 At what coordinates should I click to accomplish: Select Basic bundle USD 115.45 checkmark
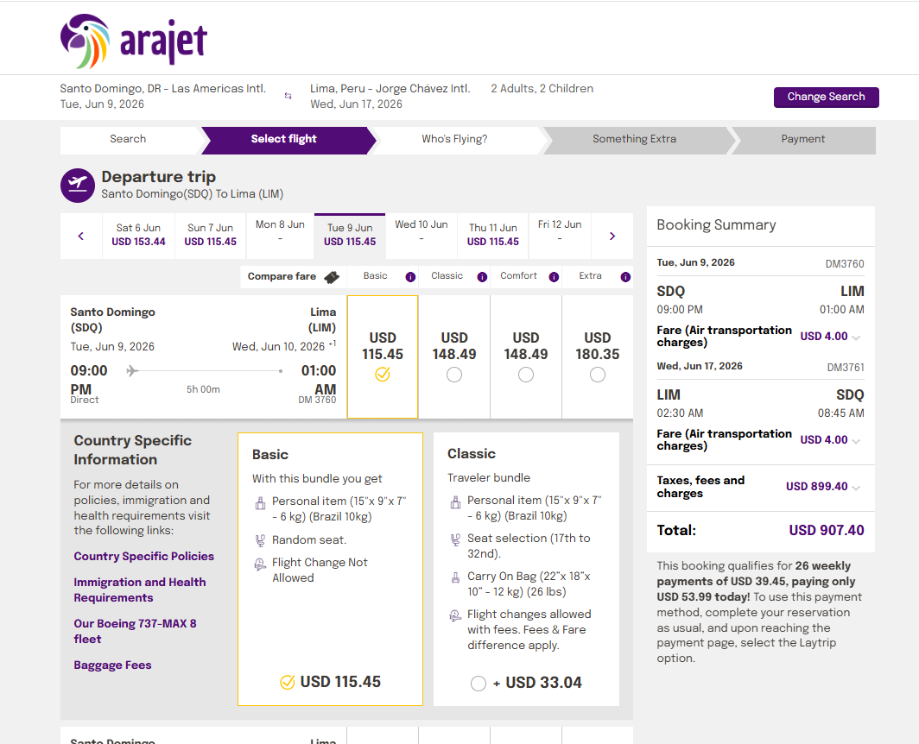tap(287, 683)
